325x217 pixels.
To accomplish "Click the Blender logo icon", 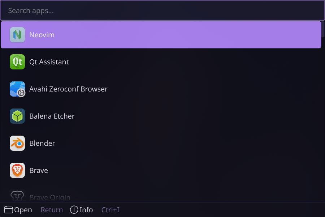I will pyautogui.click(x=17, y=143).
